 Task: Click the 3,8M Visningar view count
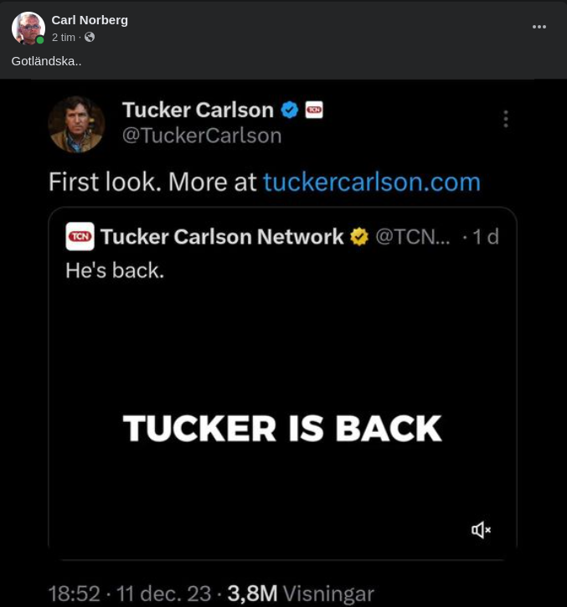[300, 594]
